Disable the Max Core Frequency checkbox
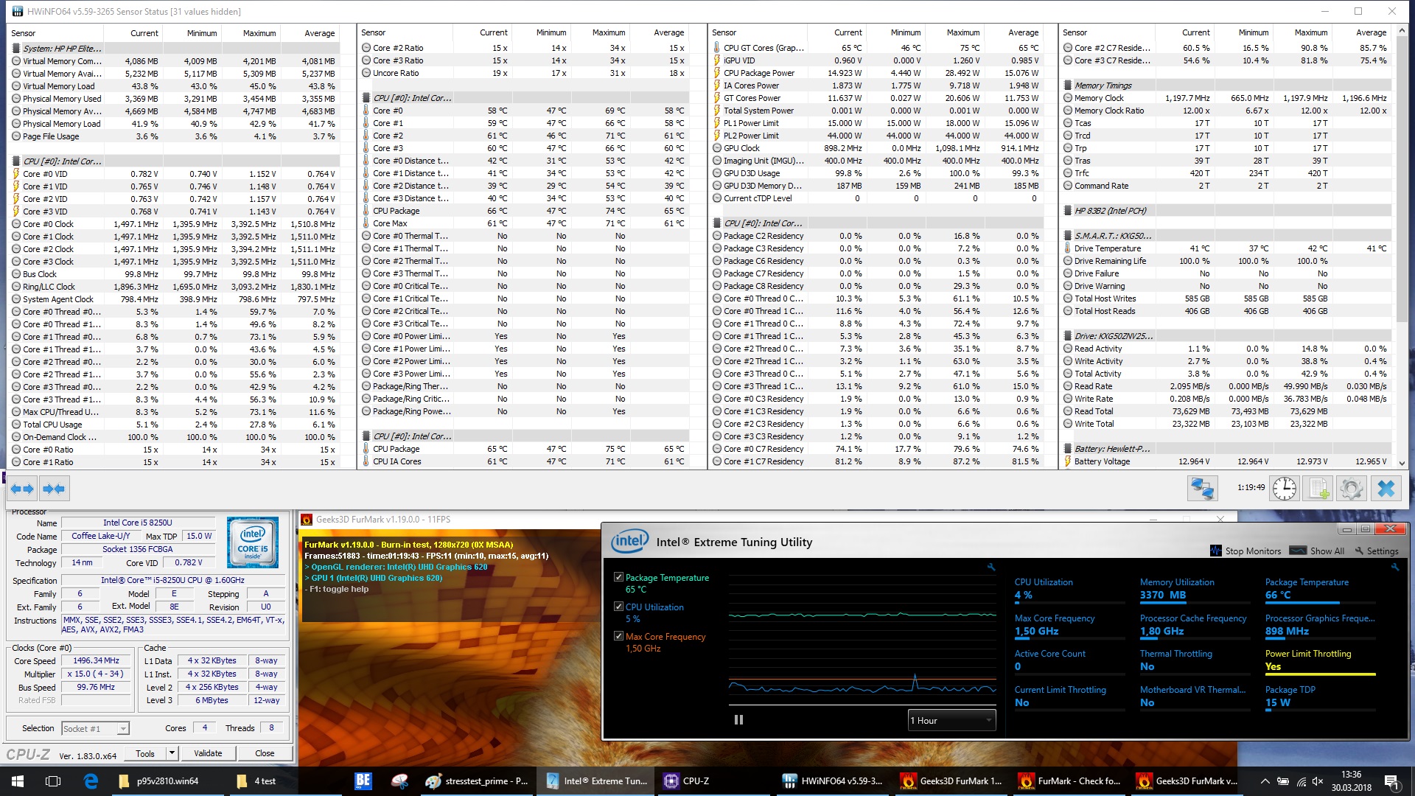This screenshot has width=1415, height=796. [619, 636]
